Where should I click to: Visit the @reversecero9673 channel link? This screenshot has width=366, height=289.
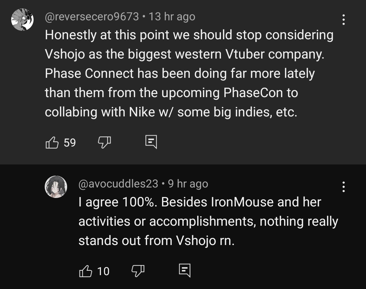click(x=92, y=17)
